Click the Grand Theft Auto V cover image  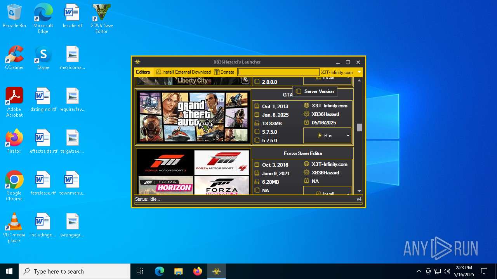(x=193, y=117)
